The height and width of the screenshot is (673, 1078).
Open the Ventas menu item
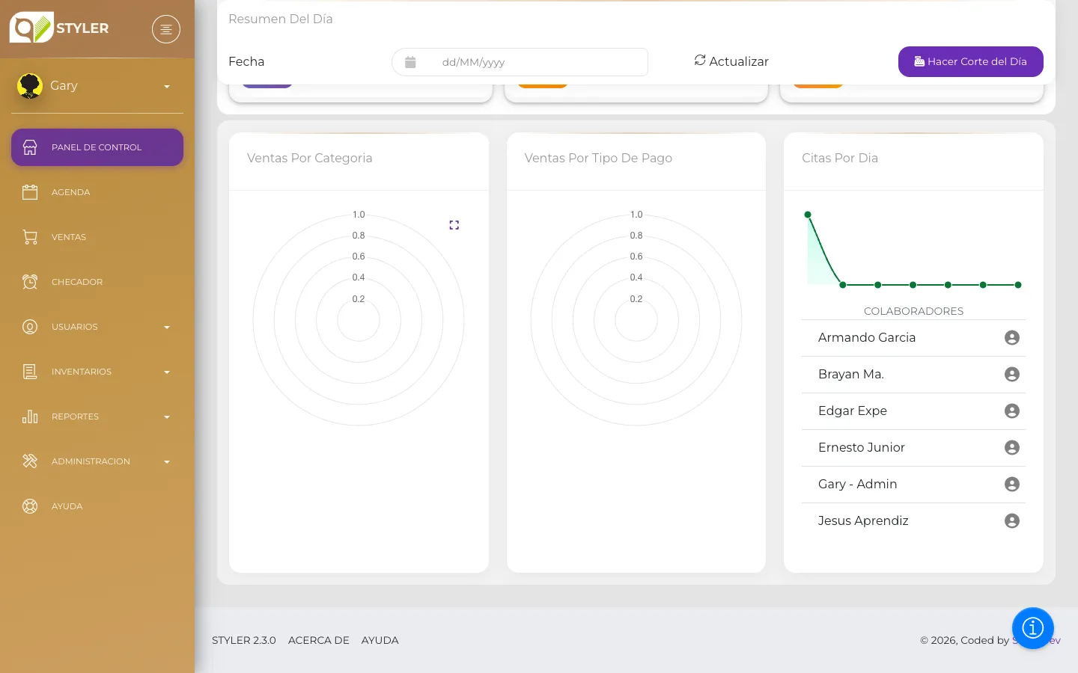coord(97,237)
